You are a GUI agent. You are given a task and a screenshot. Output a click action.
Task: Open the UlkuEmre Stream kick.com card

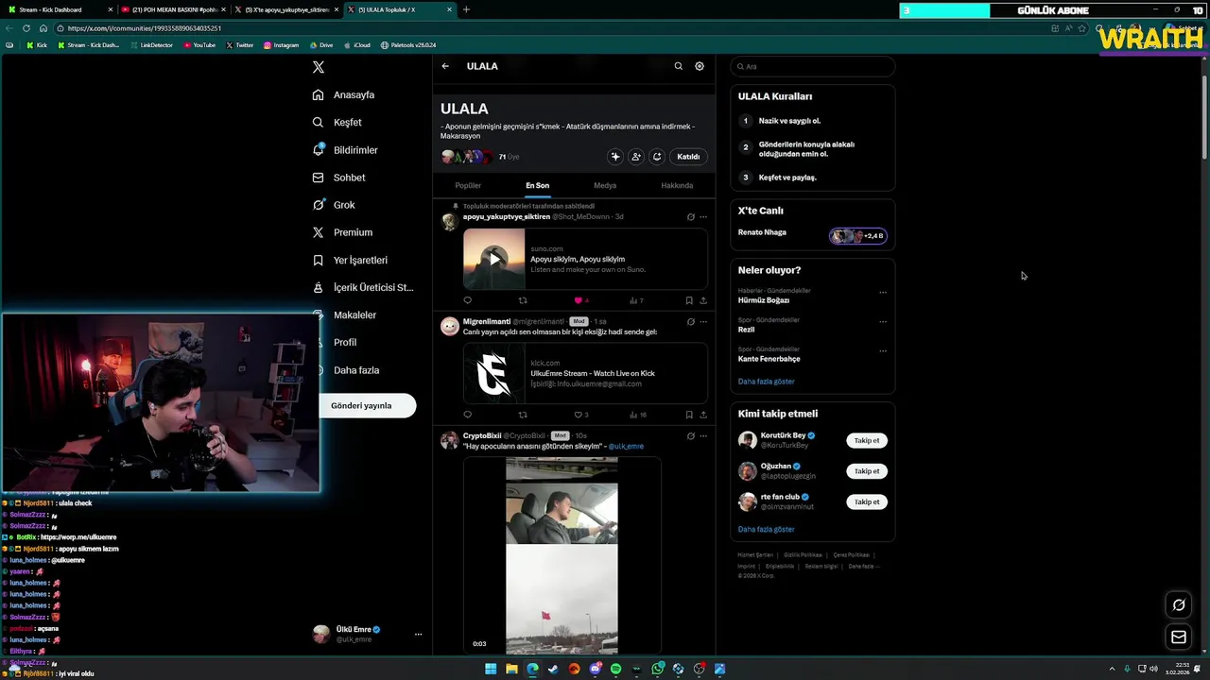click(585, 373)
